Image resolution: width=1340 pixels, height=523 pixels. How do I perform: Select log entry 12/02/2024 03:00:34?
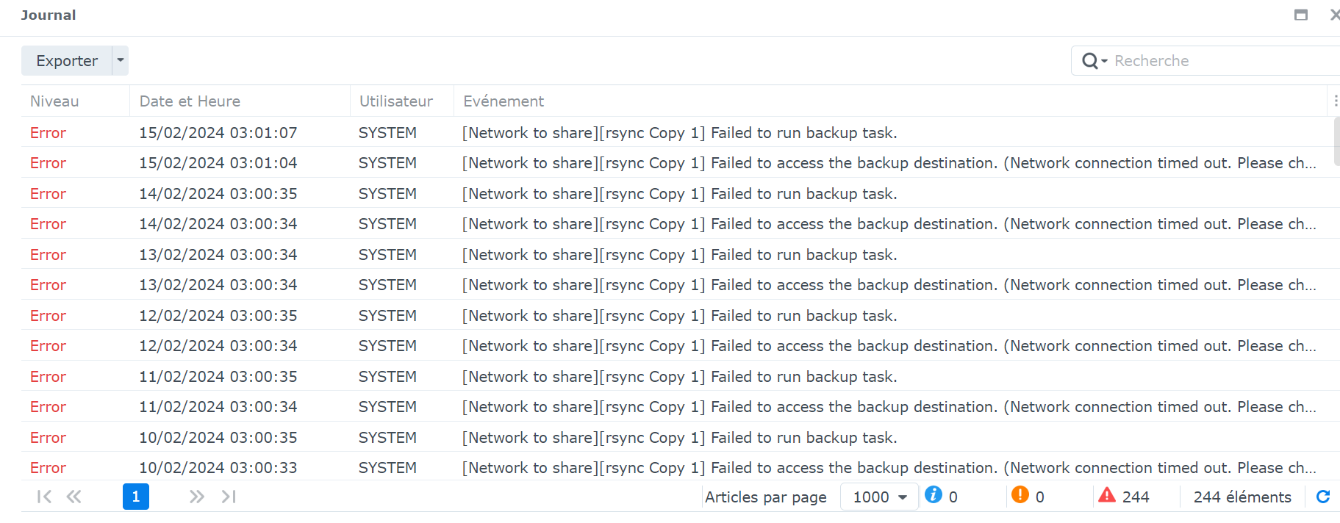[677, 346]
